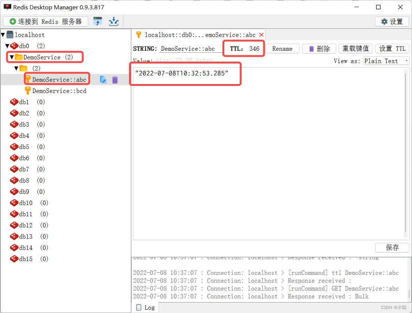Select the DemoService::abc key row
The image size is (412, 313).
point(66,80)
